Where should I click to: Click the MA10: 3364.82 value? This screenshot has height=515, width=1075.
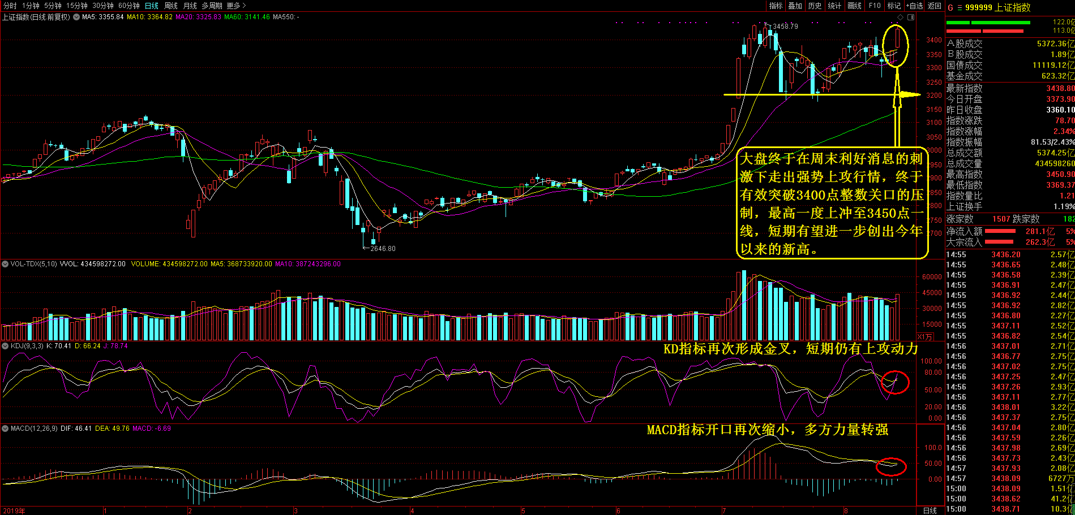pyautogui.click(x=149, y=17)
